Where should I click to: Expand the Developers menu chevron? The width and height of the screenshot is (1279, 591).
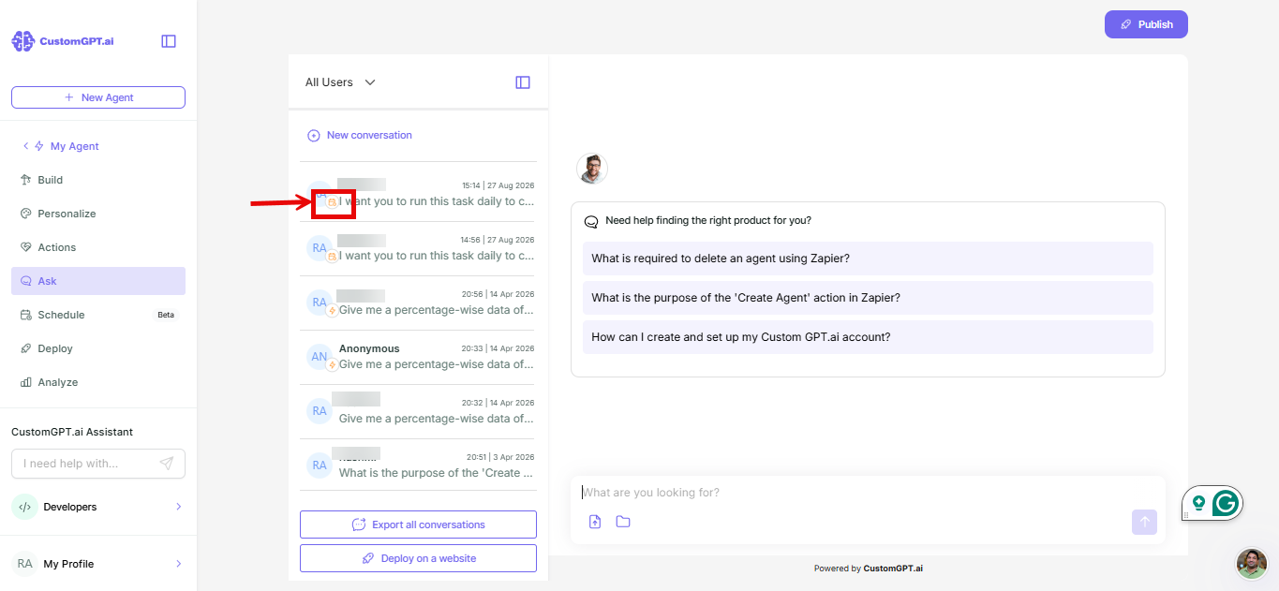[x=178, y=507]
